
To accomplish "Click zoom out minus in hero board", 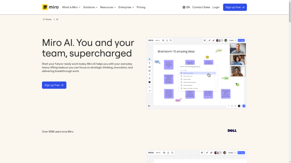I will coord(228,106).
